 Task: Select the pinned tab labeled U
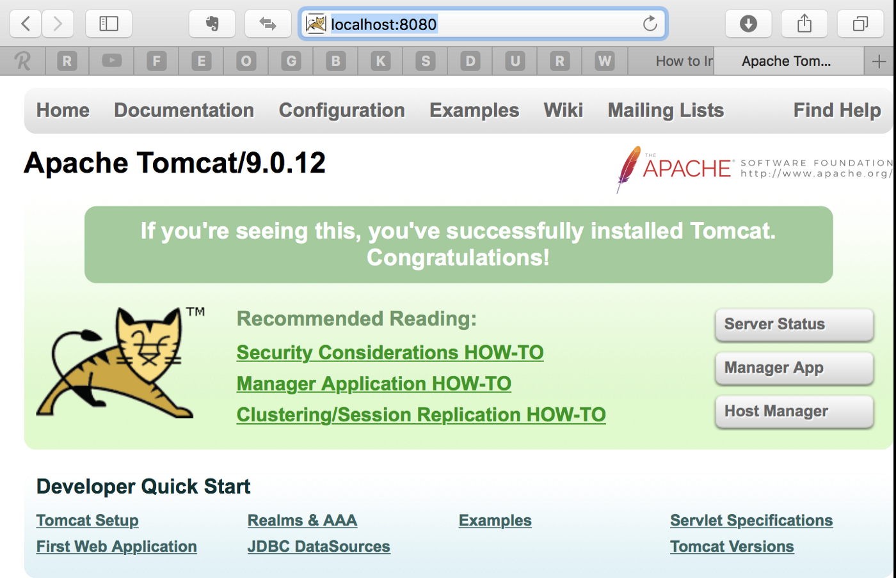pos(515,61)
